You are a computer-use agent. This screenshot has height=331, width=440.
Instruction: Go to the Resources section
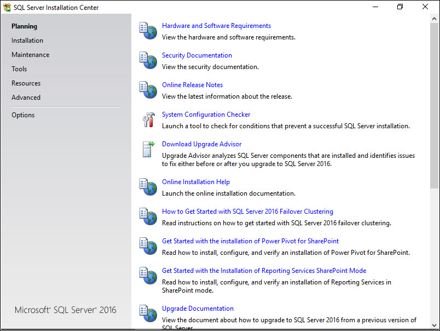[x=26, y=83]
